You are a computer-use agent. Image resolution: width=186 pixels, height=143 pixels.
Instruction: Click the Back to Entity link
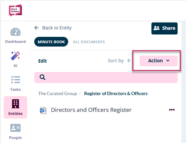[57, 28]
